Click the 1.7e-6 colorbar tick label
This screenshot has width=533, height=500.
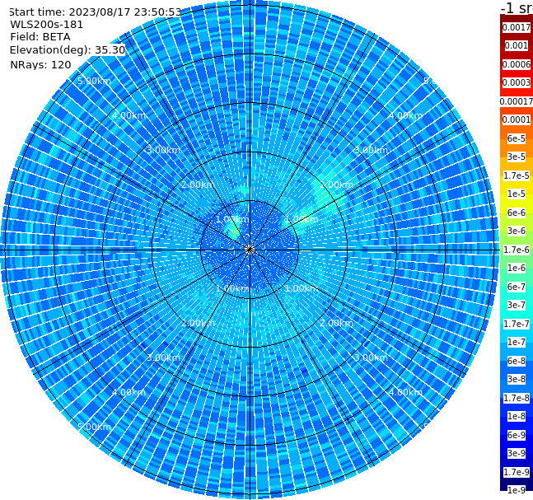(517, 250)
